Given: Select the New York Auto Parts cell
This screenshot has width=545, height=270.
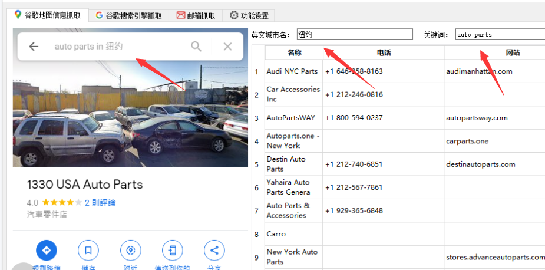Looking at the screenshot, I should (x=293, y=257).
